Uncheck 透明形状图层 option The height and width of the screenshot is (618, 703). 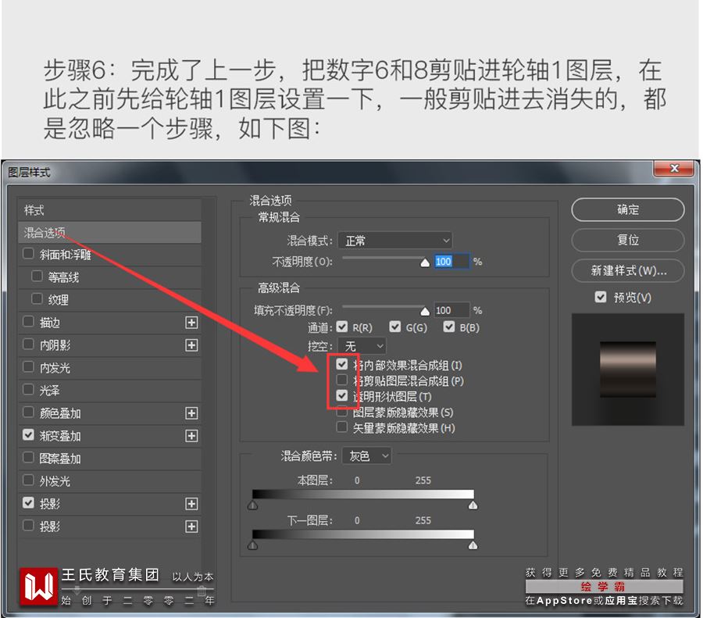pyautogui.click(x=342, y=395)
